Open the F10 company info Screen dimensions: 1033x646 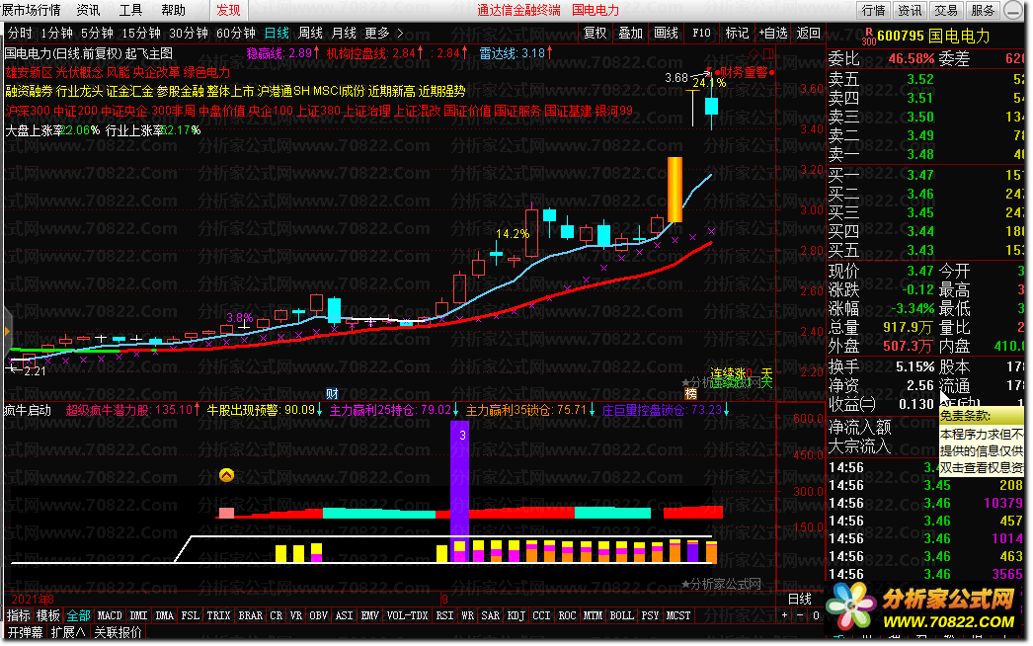click(x=701, y=33)
